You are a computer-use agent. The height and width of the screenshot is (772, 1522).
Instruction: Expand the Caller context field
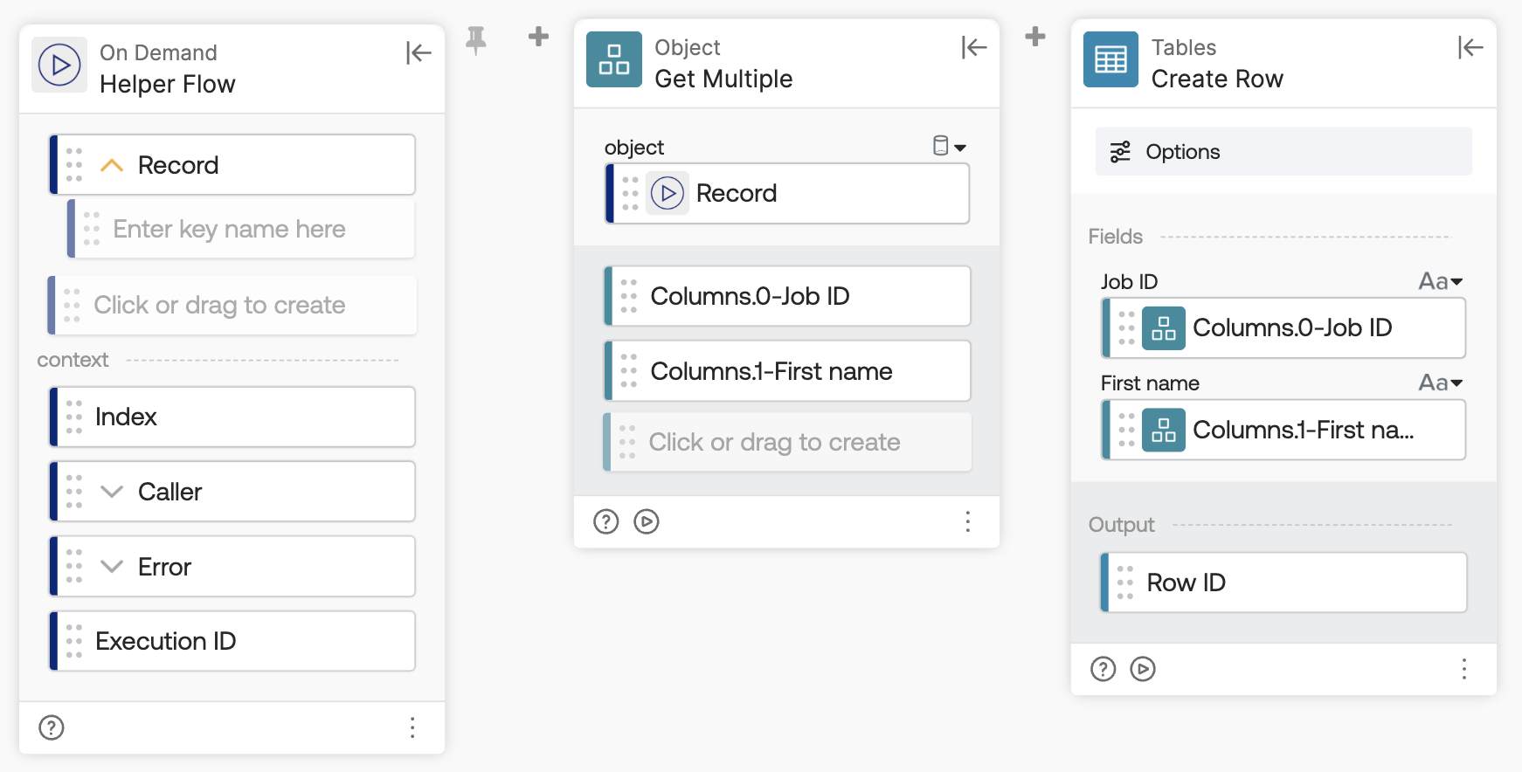point(112,492)
